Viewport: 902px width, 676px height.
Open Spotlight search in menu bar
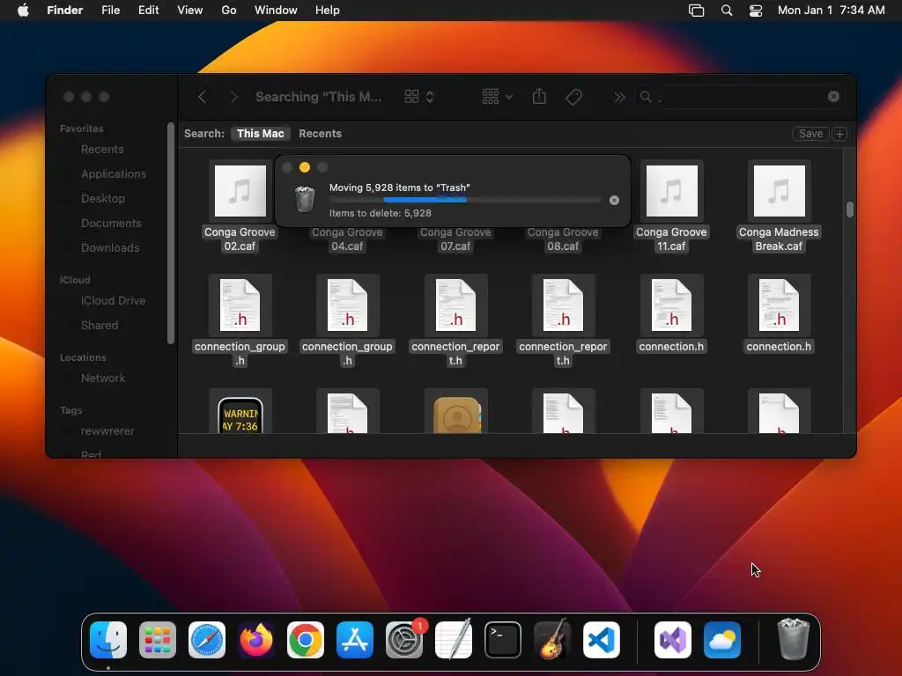[727, 11]
